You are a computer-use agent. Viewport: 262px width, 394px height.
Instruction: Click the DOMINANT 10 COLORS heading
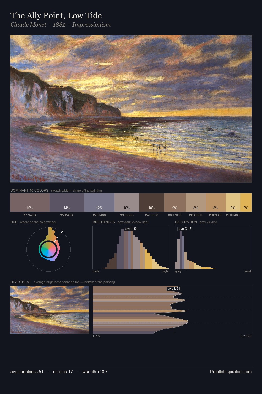(x=29, y=190)
